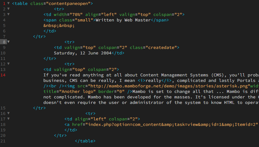This screenshot has height=147, width=259.
Task: Click the </tr> closing tag on line 11
Action: pyautogui.click(x=50, y=58)
